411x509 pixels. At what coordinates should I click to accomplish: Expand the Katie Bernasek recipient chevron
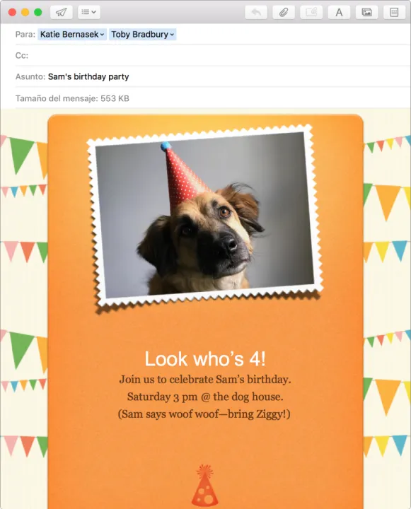pos(102,35)
